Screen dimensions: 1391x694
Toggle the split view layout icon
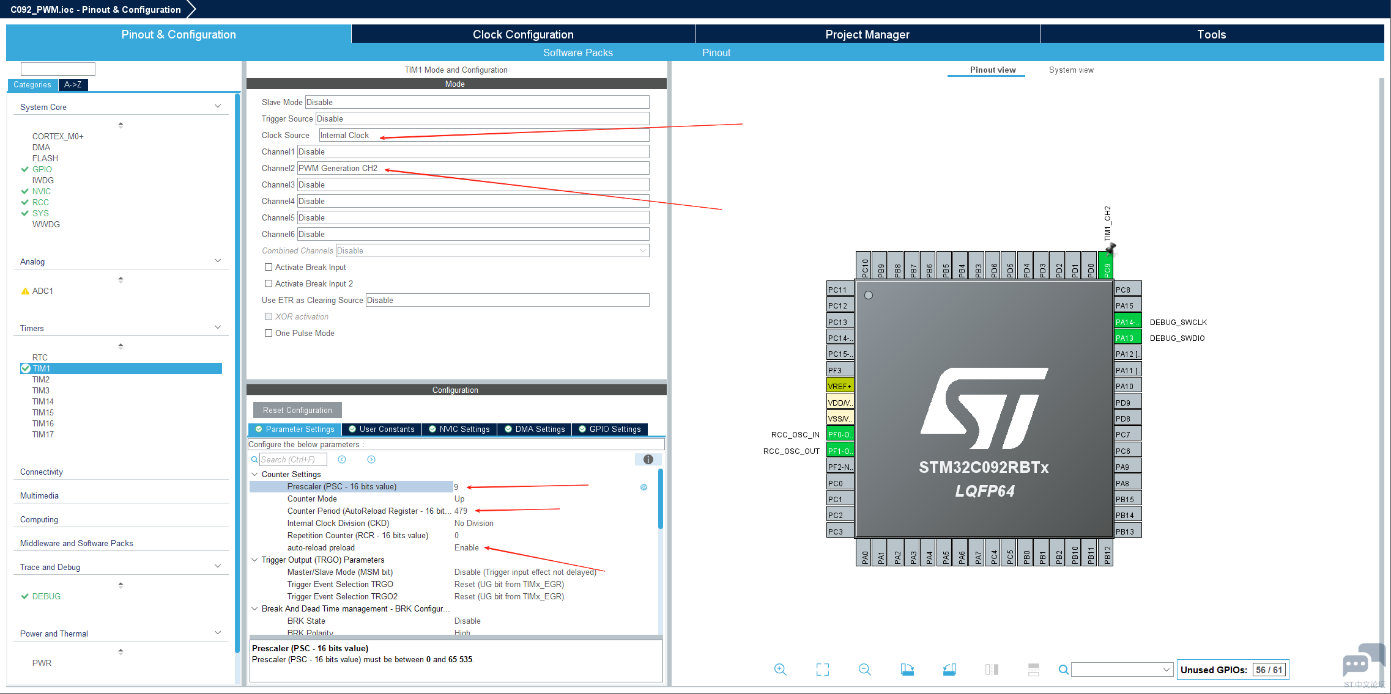[992, 670]
